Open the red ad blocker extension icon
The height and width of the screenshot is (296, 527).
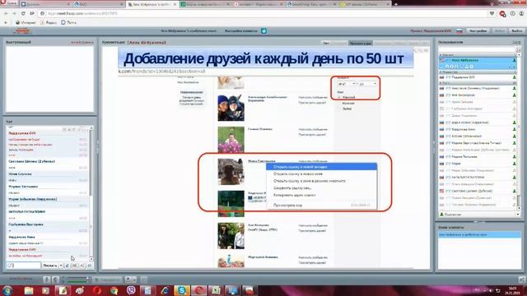pos(502,14)
